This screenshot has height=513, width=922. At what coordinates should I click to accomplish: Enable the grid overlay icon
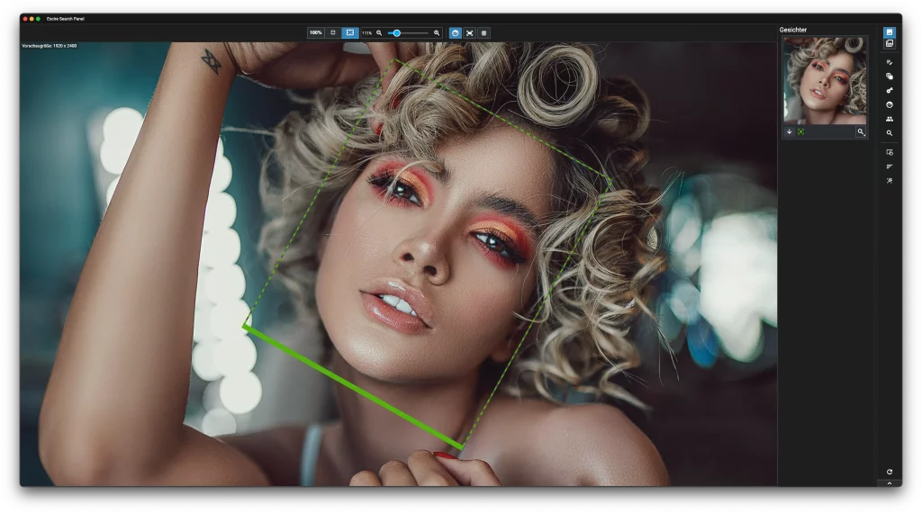pyautogui.click(x=484, y=32)
